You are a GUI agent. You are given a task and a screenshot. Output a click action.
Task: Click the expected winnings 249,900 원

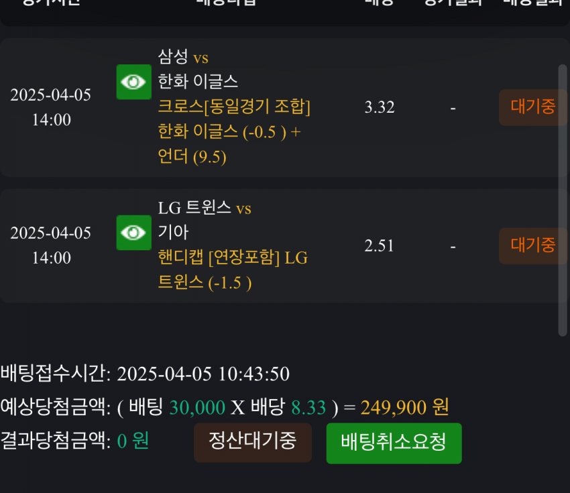404,407
